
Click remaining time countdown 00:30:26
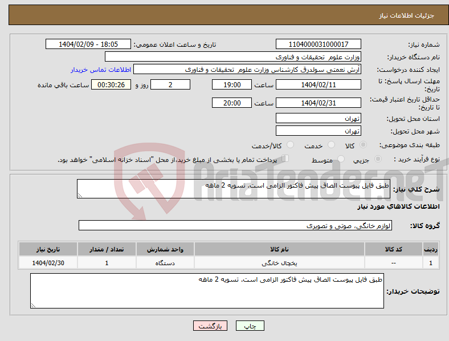[x=111, y=84]
